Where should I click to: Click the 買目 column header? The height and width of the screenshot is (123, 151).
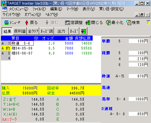point(15,38)
